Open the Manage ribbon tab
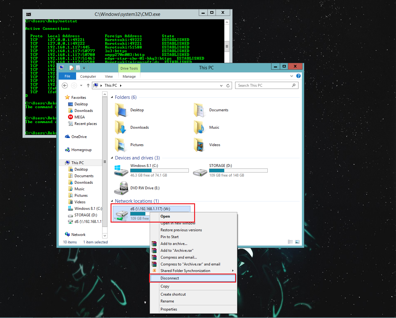This screenshot has height=318, width=396. [x=129, y=76]
